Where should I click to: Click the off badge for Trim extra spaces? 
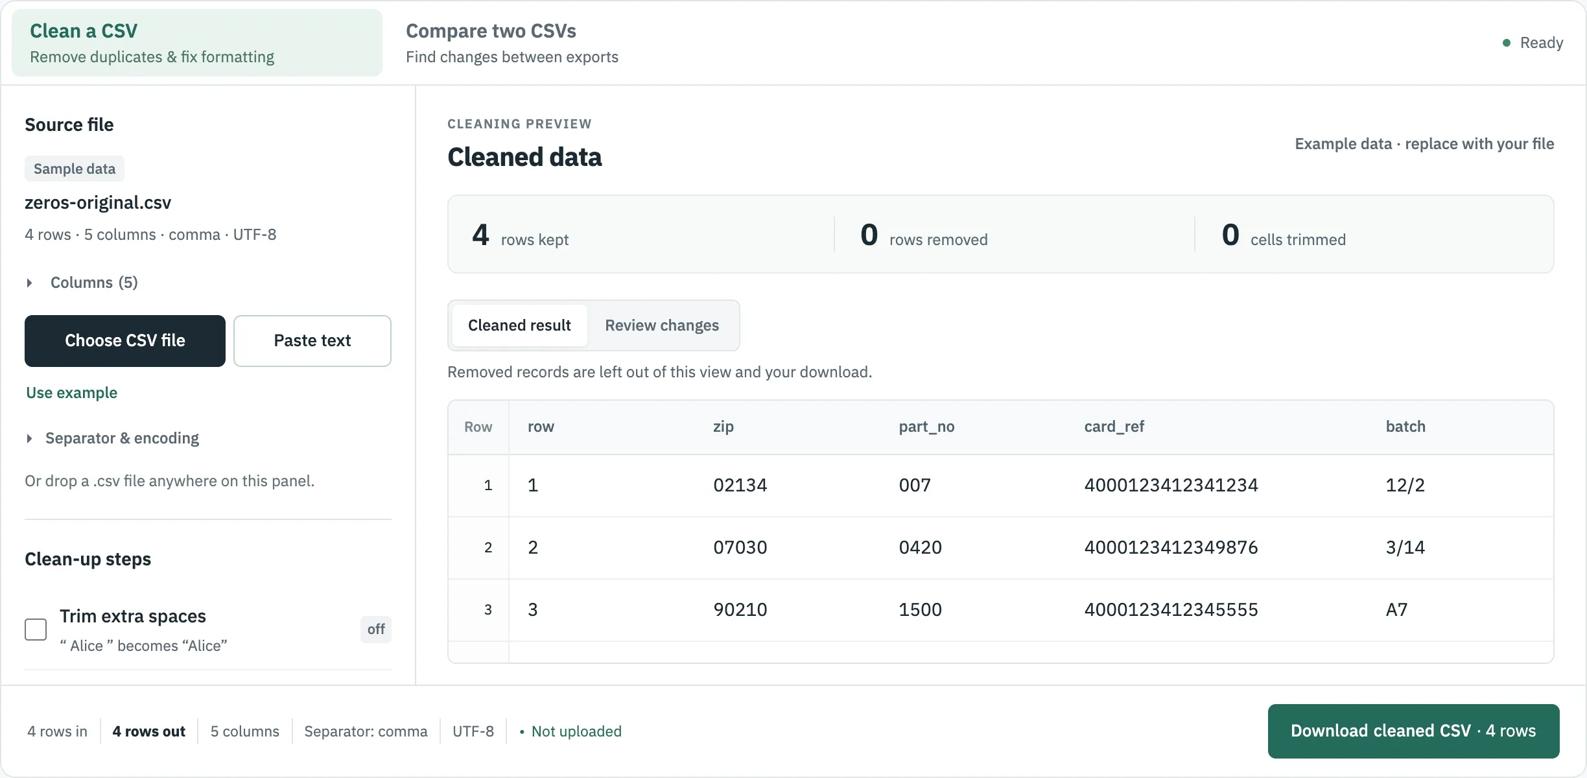(x=376, y=629)
